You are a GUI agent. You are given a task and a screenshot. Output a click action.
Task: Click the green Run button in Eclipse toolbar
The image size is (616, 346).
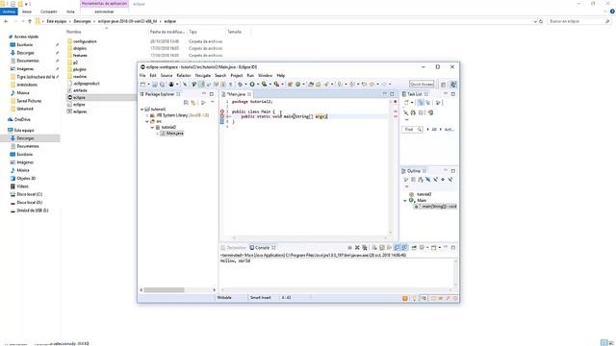click(252, 85)
